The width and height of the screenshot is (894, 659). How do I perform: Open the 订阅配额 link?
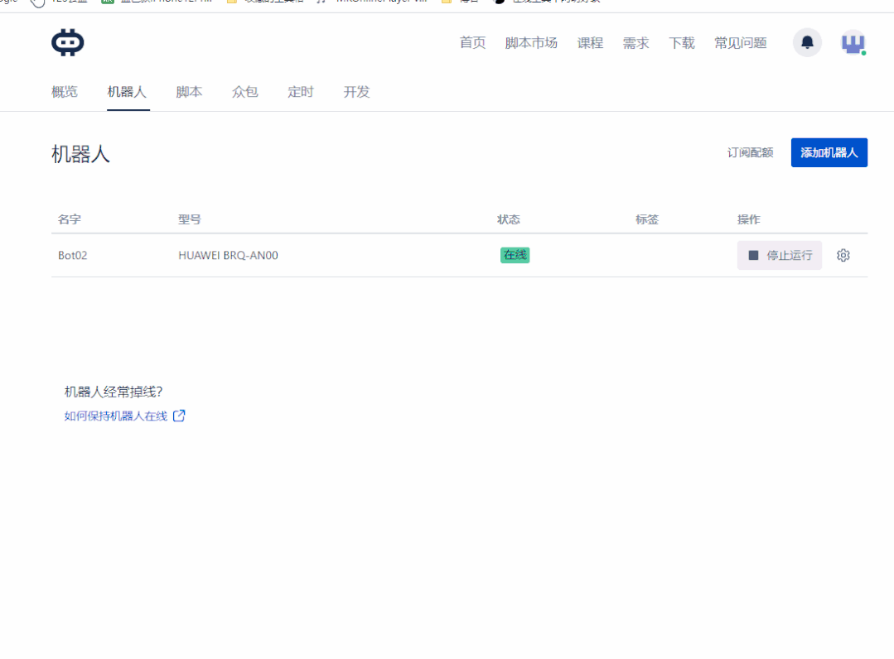click(750, 152)
